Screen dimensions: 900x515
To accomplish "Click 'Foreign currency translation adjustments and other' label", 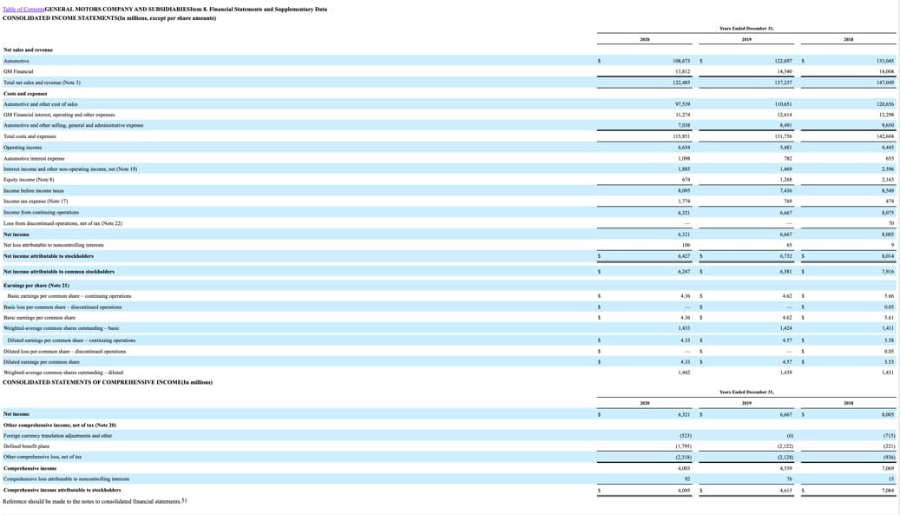I will point(58,436).
